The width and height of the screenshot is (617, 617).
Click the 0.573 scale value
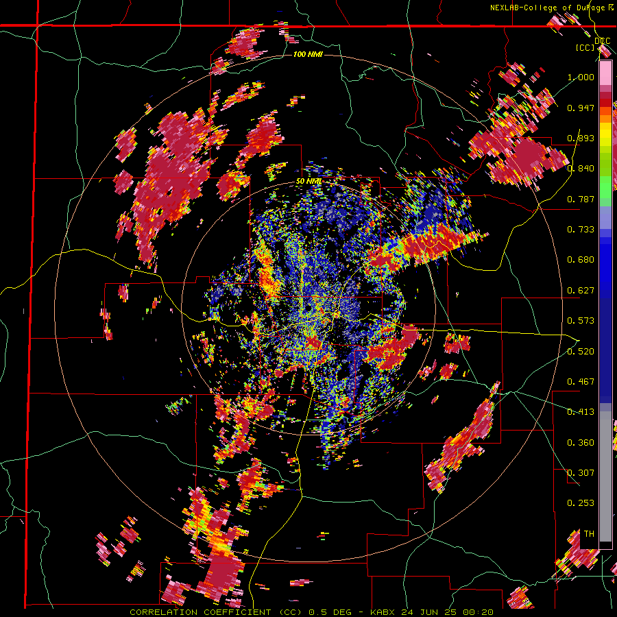pos(581,321)
